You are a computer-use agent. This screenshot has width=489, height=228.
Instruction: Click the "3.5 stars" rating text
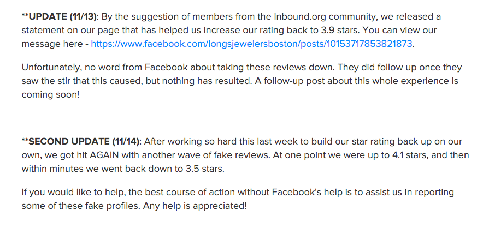[210, 169]
